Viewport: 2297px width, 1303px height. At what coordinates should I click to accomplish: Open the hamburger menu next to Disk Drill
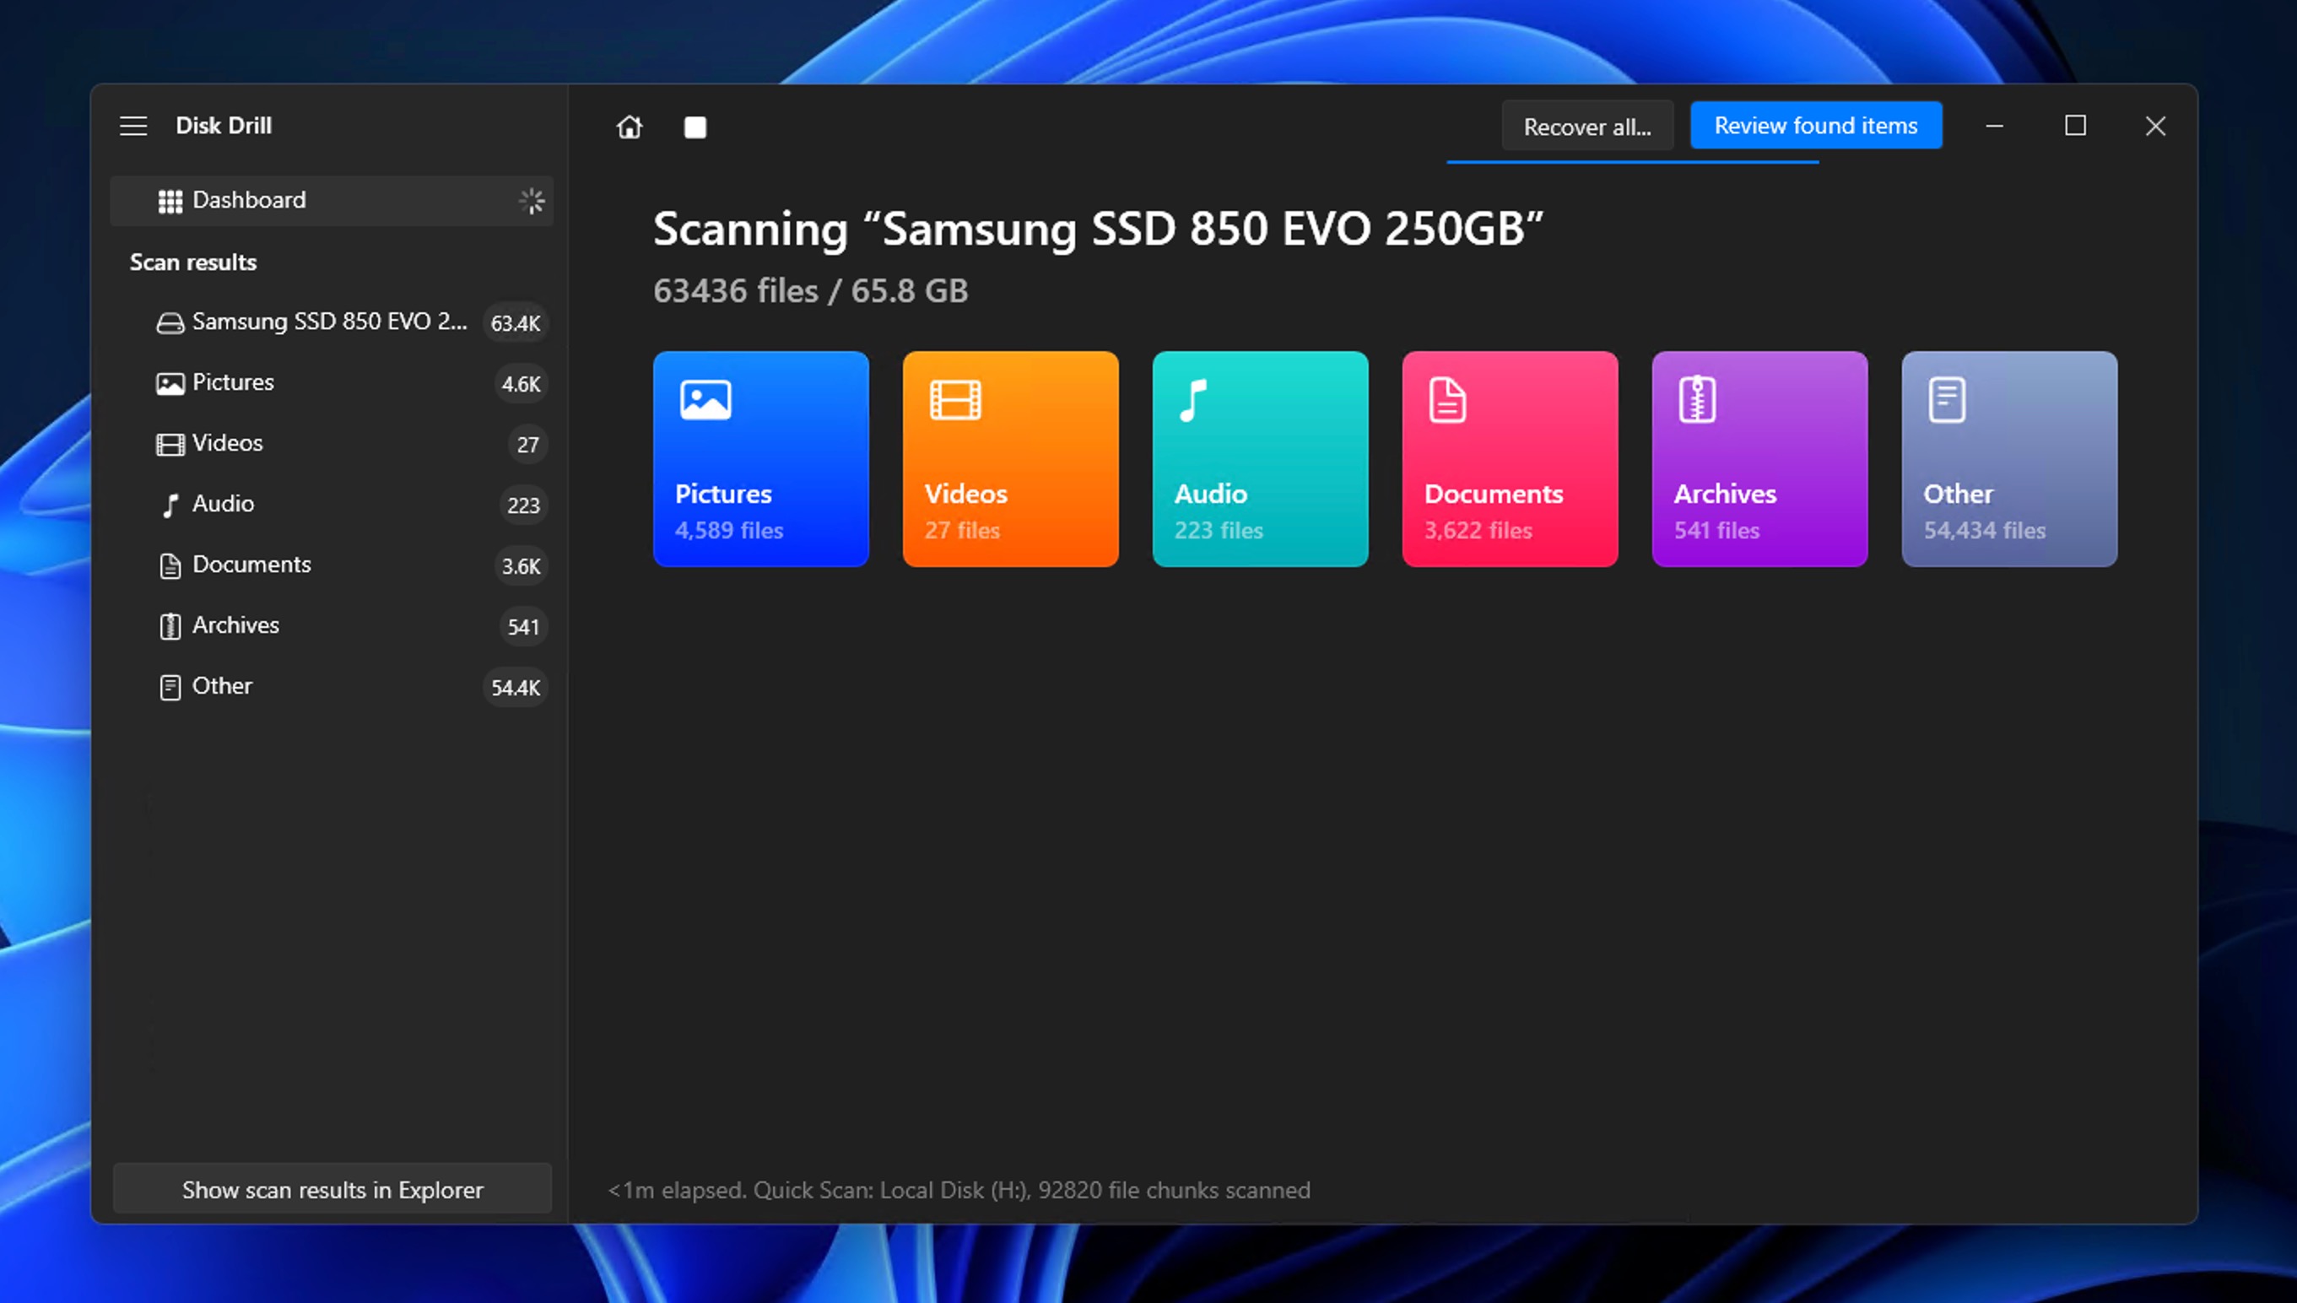click(133, 127)
